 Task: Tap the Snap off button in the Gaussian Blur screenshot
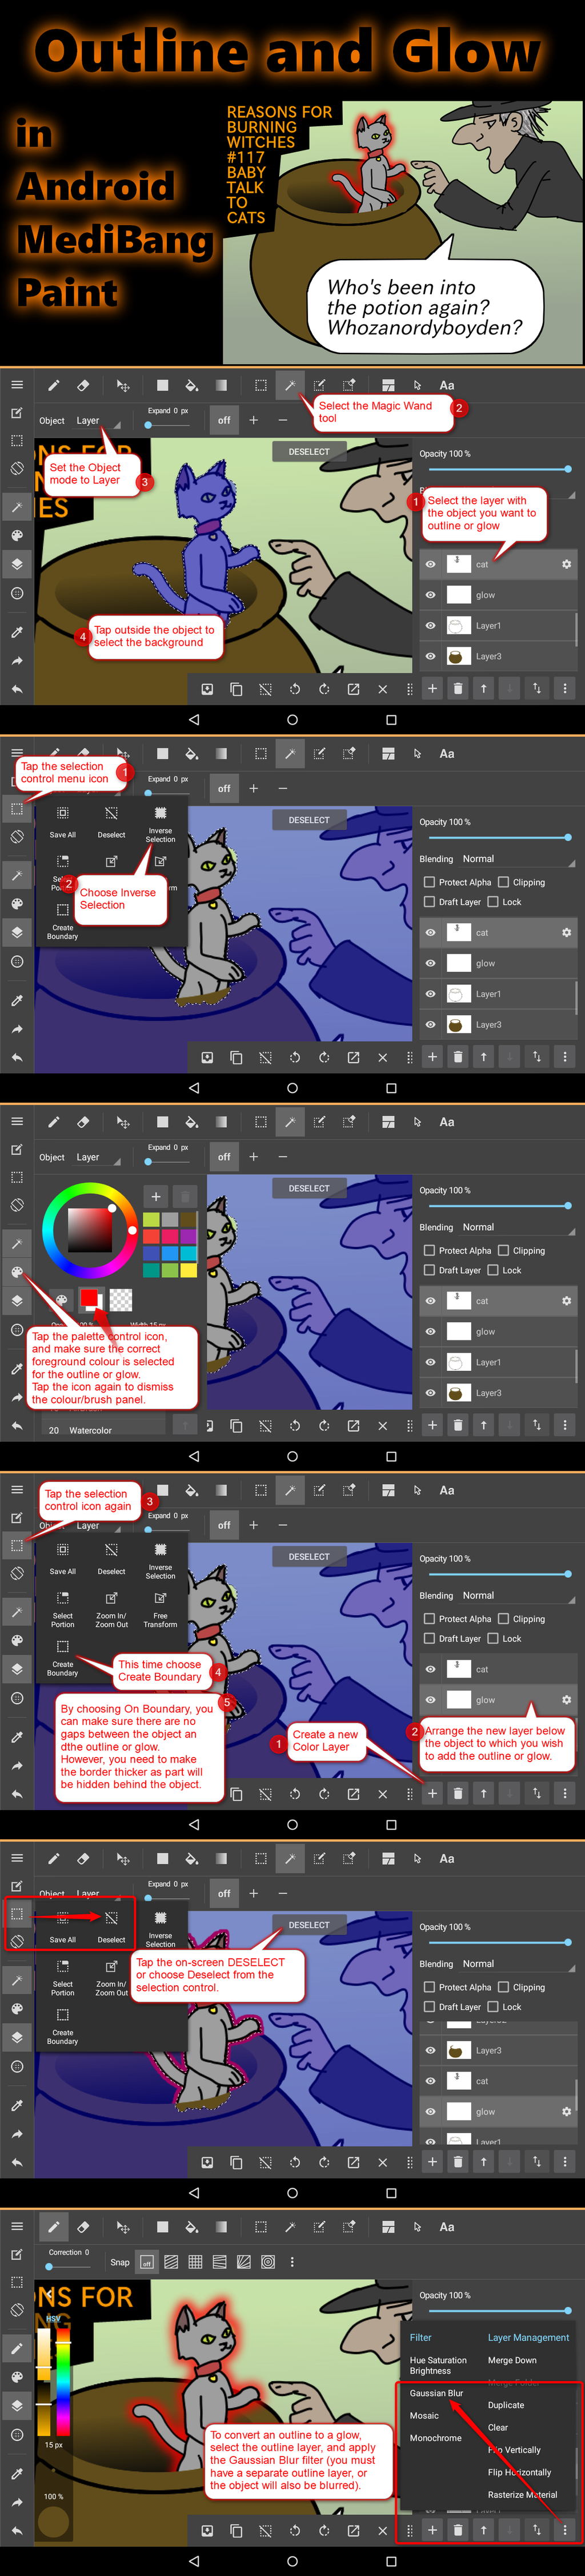pos(147,2262)
